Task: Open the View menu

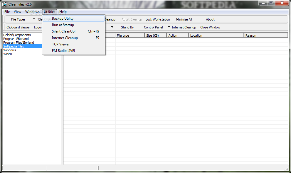Action: coord(17,12)
